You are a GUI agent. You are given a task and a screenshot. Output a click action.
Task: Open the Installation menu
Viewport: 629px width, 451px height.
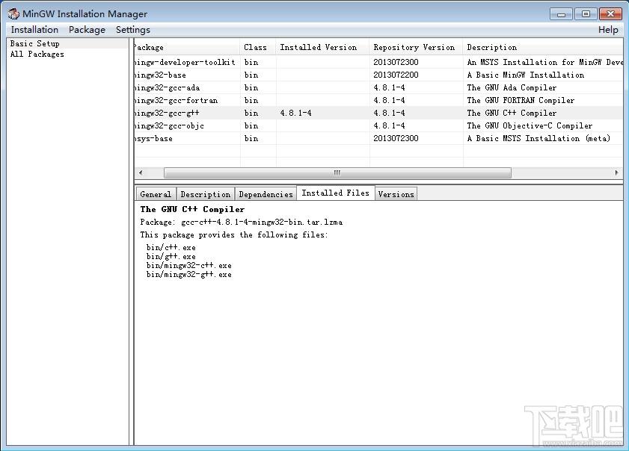34,30
